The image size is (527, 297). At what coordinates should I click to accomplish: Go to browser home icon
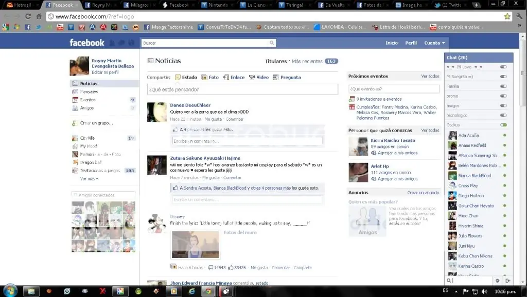[x=39, y=16]
